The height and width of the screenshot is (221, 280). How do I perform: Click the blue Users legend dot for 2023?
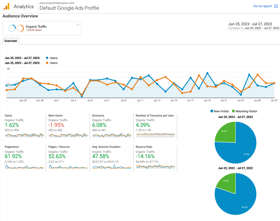47,58
